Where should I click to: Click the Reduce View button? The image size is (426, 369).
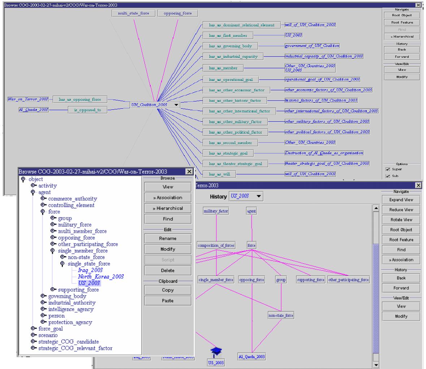click(401, 210)
